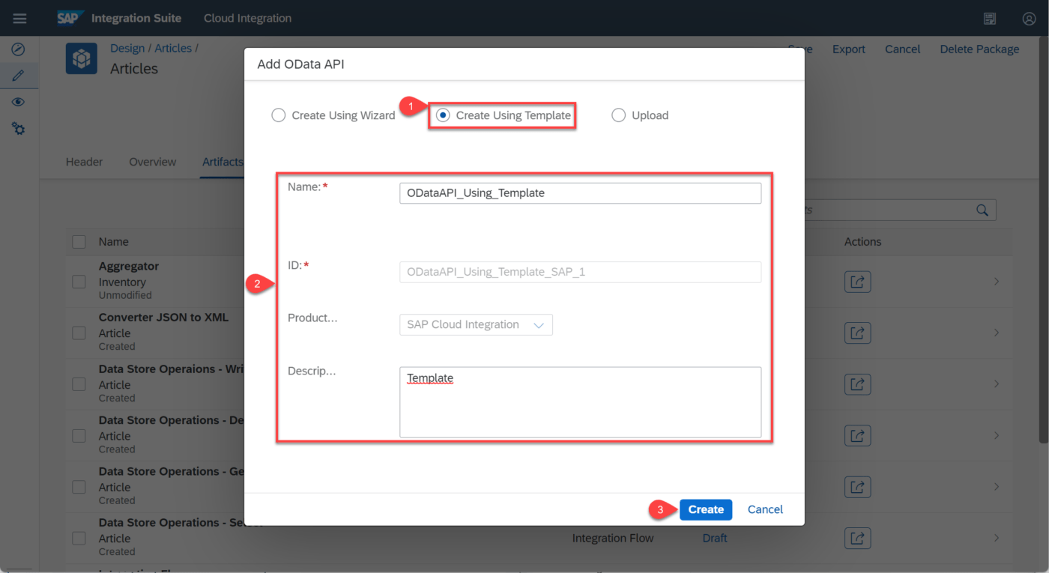
Task: Click the search magnifier icon
Action: pos(982,210)
